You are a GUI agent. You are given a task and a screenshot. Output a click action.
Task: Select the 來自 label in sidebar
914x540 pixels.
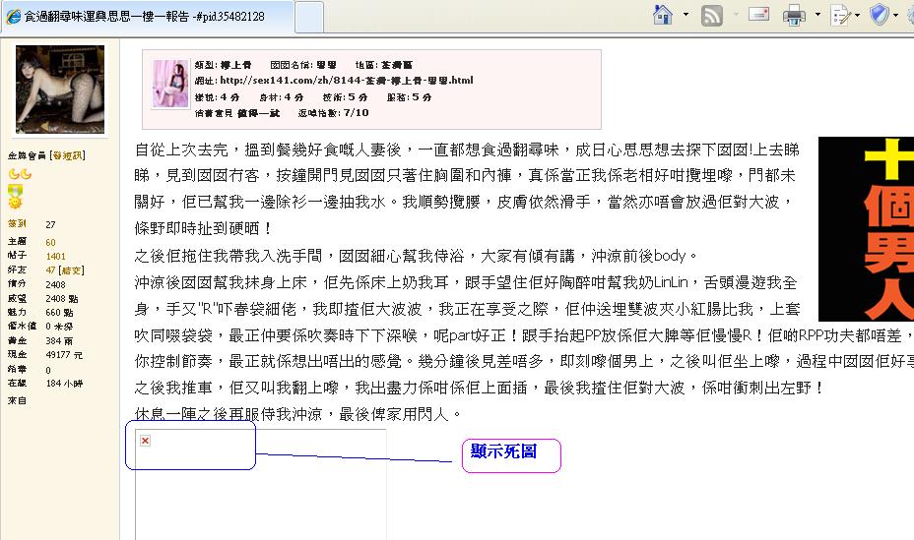17,400
